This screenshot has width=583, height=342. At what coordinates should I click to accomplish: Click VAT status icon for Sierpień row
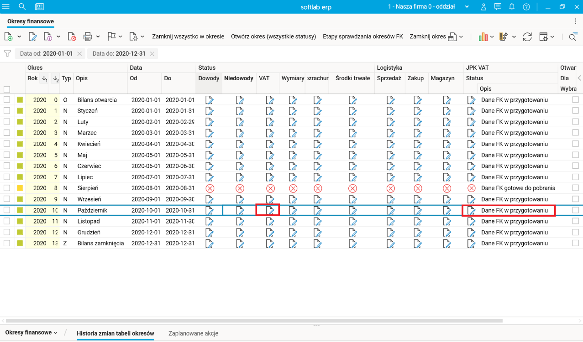pyautogui.click(x=270, y=188)
